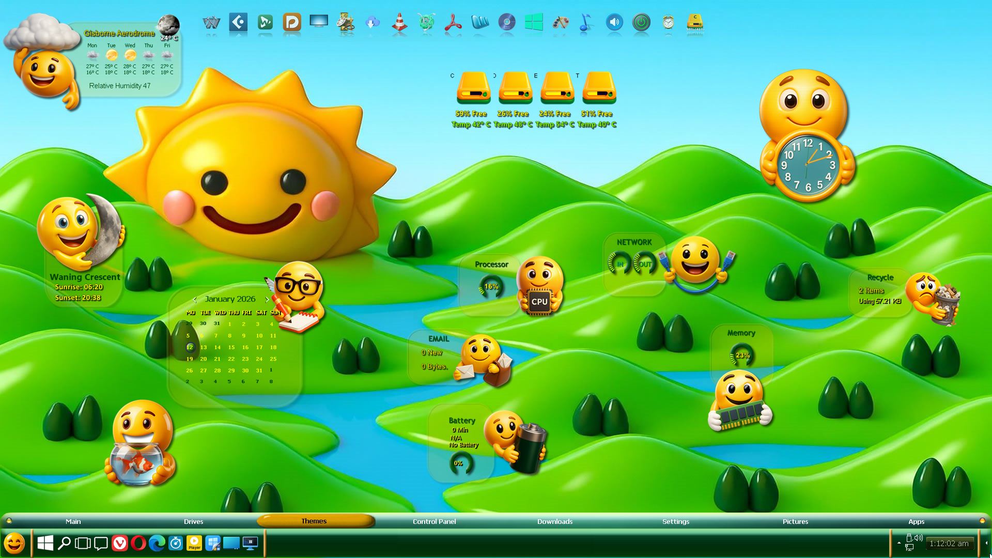Viewport: 992px width, 558px height.
Task: Launch the Adobe Acrobat dock icon
Action: [453, 23]
